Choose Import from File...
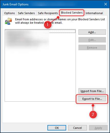This screenshot has height=133, width=110. pos(92,91)
